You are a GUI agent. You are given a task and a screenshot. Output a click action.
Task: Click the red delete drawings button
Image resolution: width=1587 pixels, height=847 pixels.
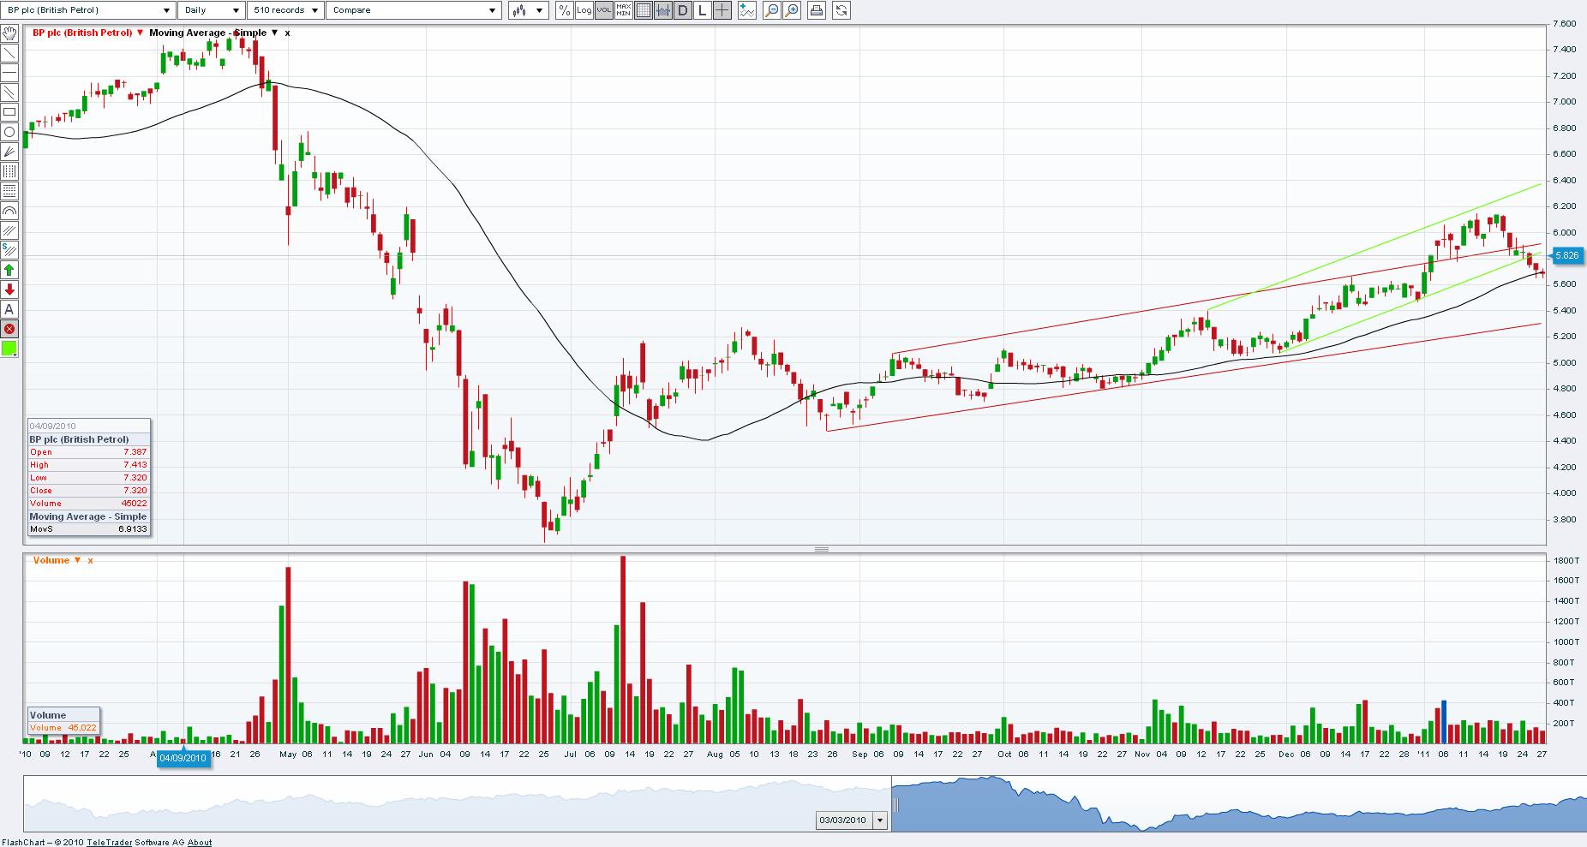tap(9, 329)
